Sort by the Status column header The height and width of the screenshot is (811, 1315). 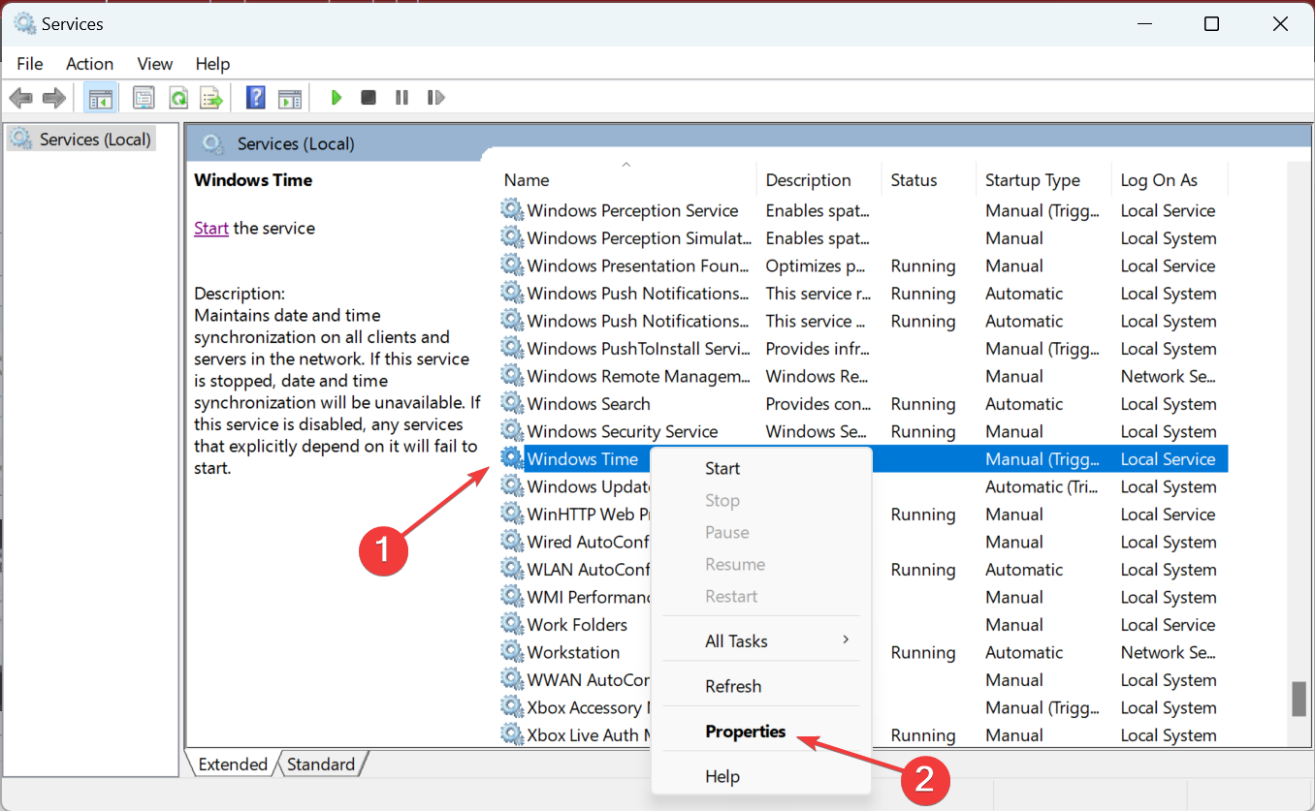click(x=929, y=180)
